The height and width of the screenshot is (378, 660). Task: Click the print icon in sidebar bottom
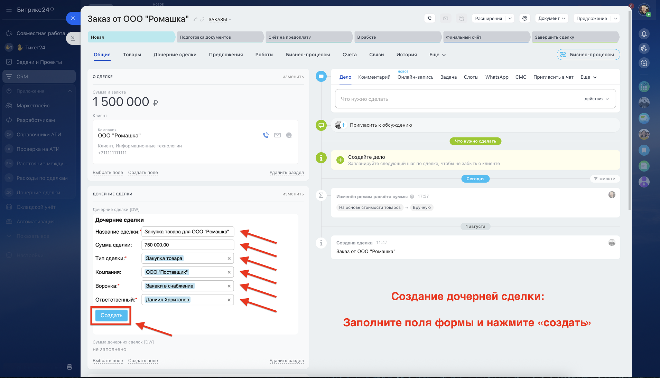pos(69,367)
